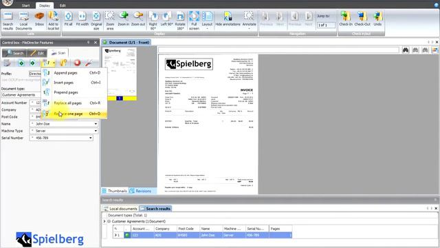Click Add to local list
This screenshot has height=248, width=440.
[x=54, y=21]
